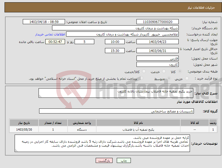Image resolution: width=222 pixels, height=168 pixels.
Task: Click the توضیحات خریدار label
Action: (x=205, y=144)
